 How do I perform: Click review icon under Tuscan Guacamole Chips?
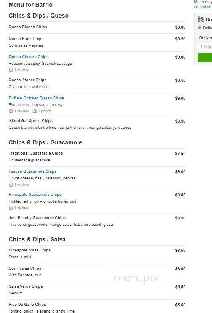pos(11,185)
